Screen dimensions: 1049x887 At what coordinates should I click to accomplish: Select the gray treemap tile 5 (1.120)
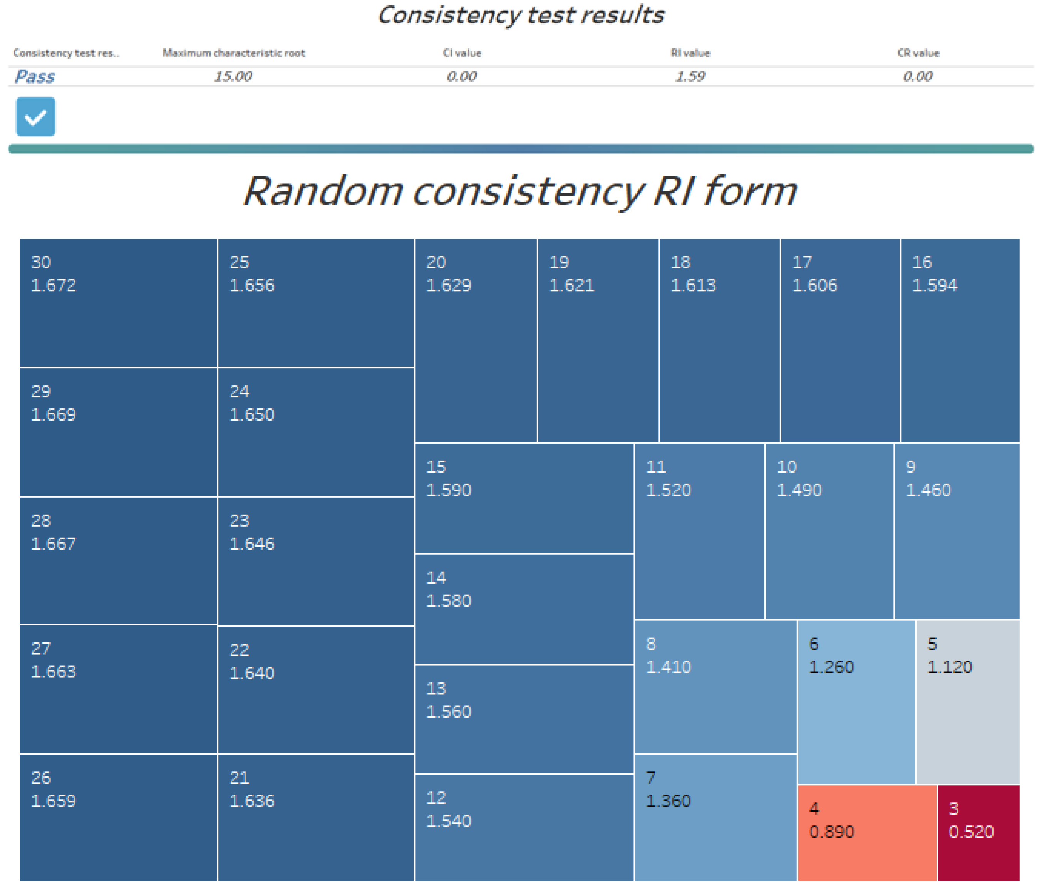(x=967, y=702)
